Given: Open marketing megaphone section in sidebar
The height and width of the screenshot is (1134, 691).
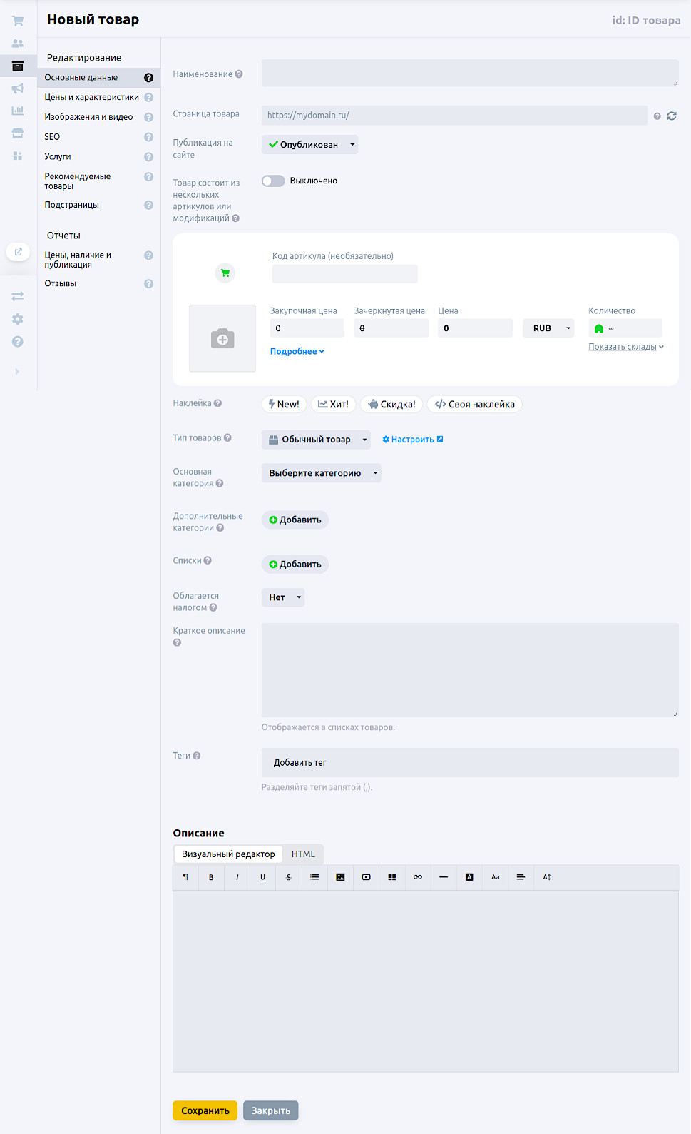Looking at the screenshot, I should [x=18, y=88].
